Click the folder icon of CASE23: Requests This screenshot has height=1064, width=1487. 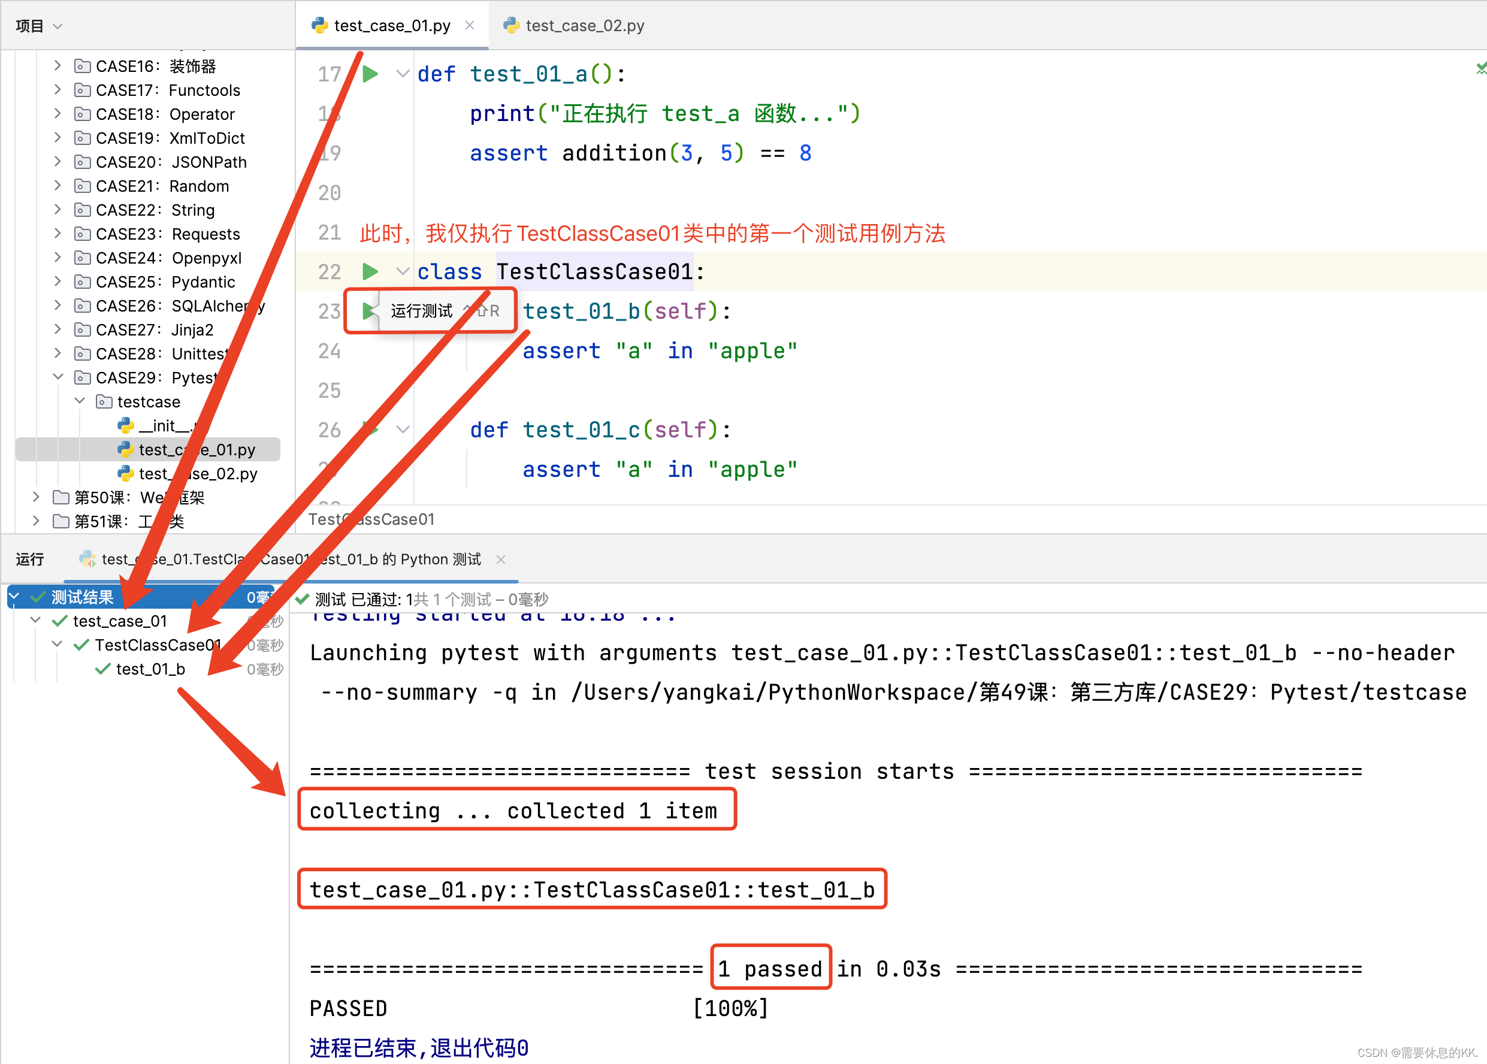pyautogui.click(x=82, y=234)
